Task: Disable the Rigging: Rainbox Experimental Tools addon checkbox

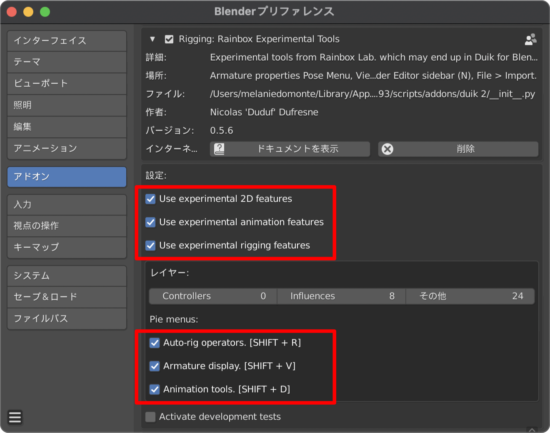Action: 169,39
